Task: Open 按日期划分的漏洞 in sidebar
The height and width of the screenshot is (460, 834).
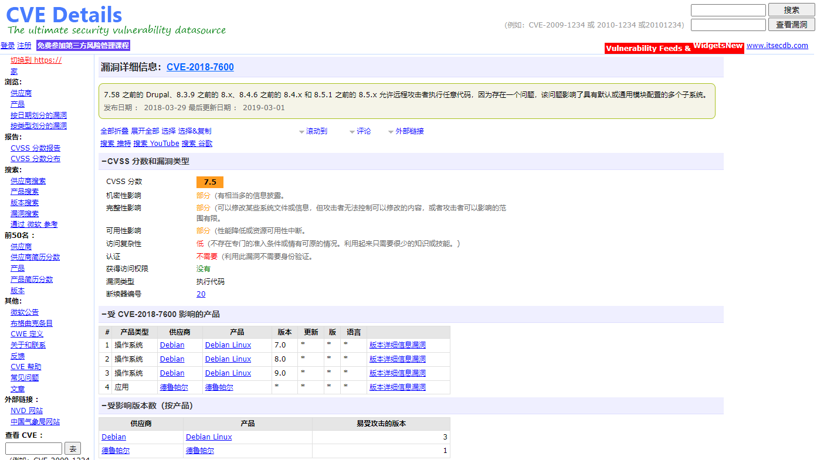Action: 39,115
